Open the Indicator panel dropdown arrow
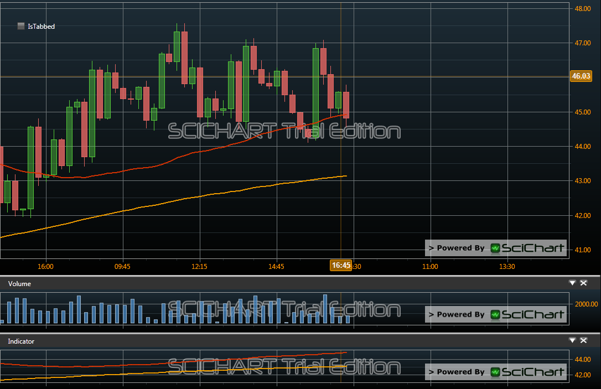Screen dimensions: 601x389 (x=573, y=340)
